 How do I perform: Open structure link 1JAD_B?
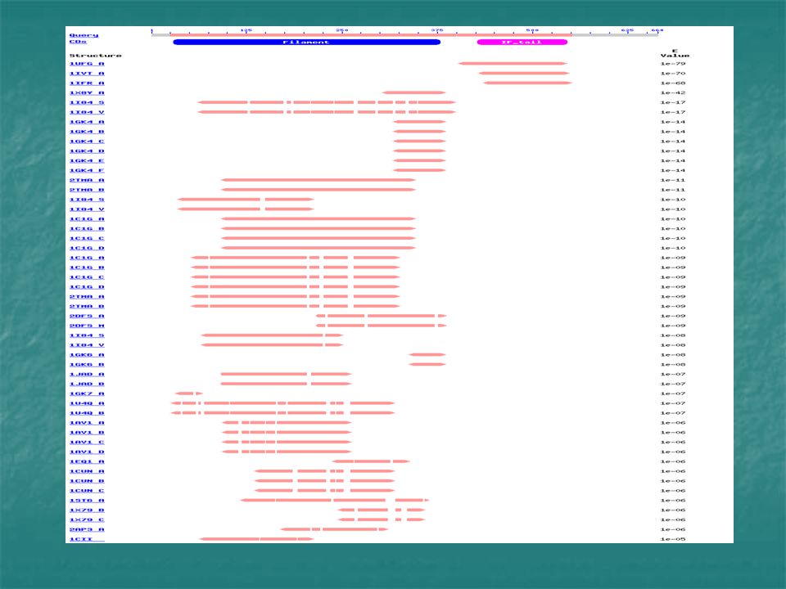(x=87, y=384)
